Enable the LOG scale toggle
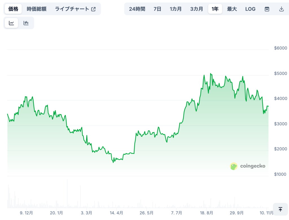 click(x=250, y=9)
